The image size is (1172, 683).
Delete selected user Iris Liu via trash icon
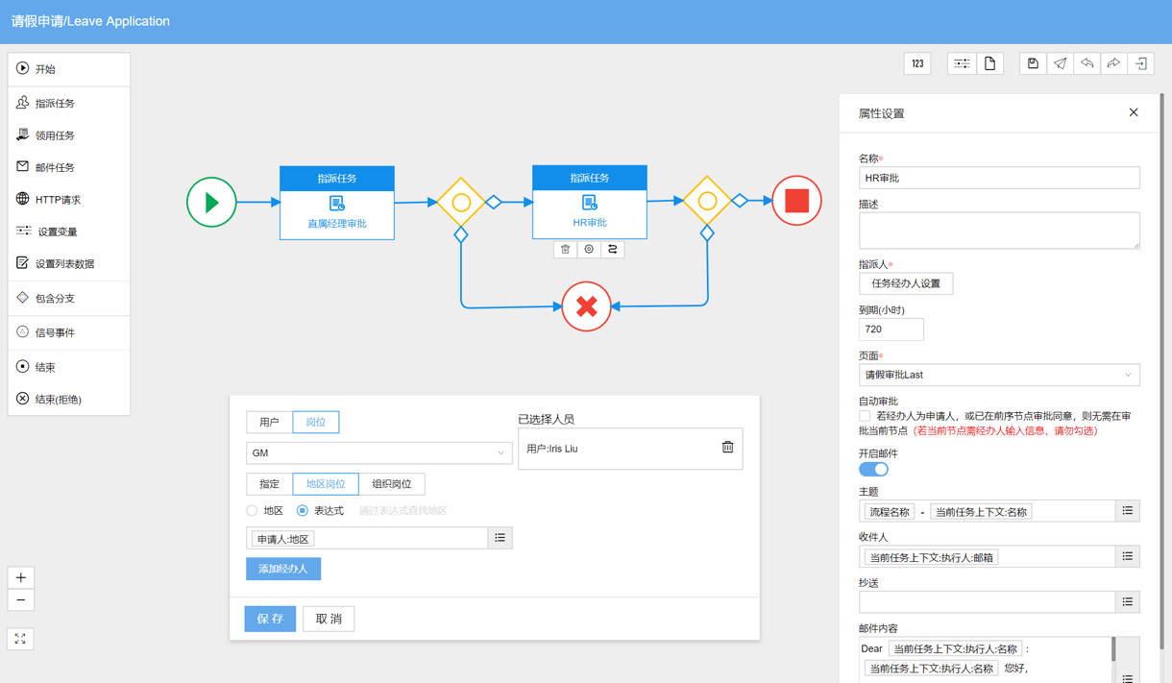(727, 448)
